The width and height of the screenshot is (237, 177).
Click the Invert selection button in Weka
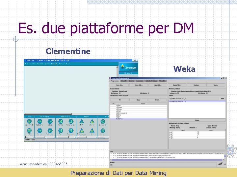pos(157,100)
